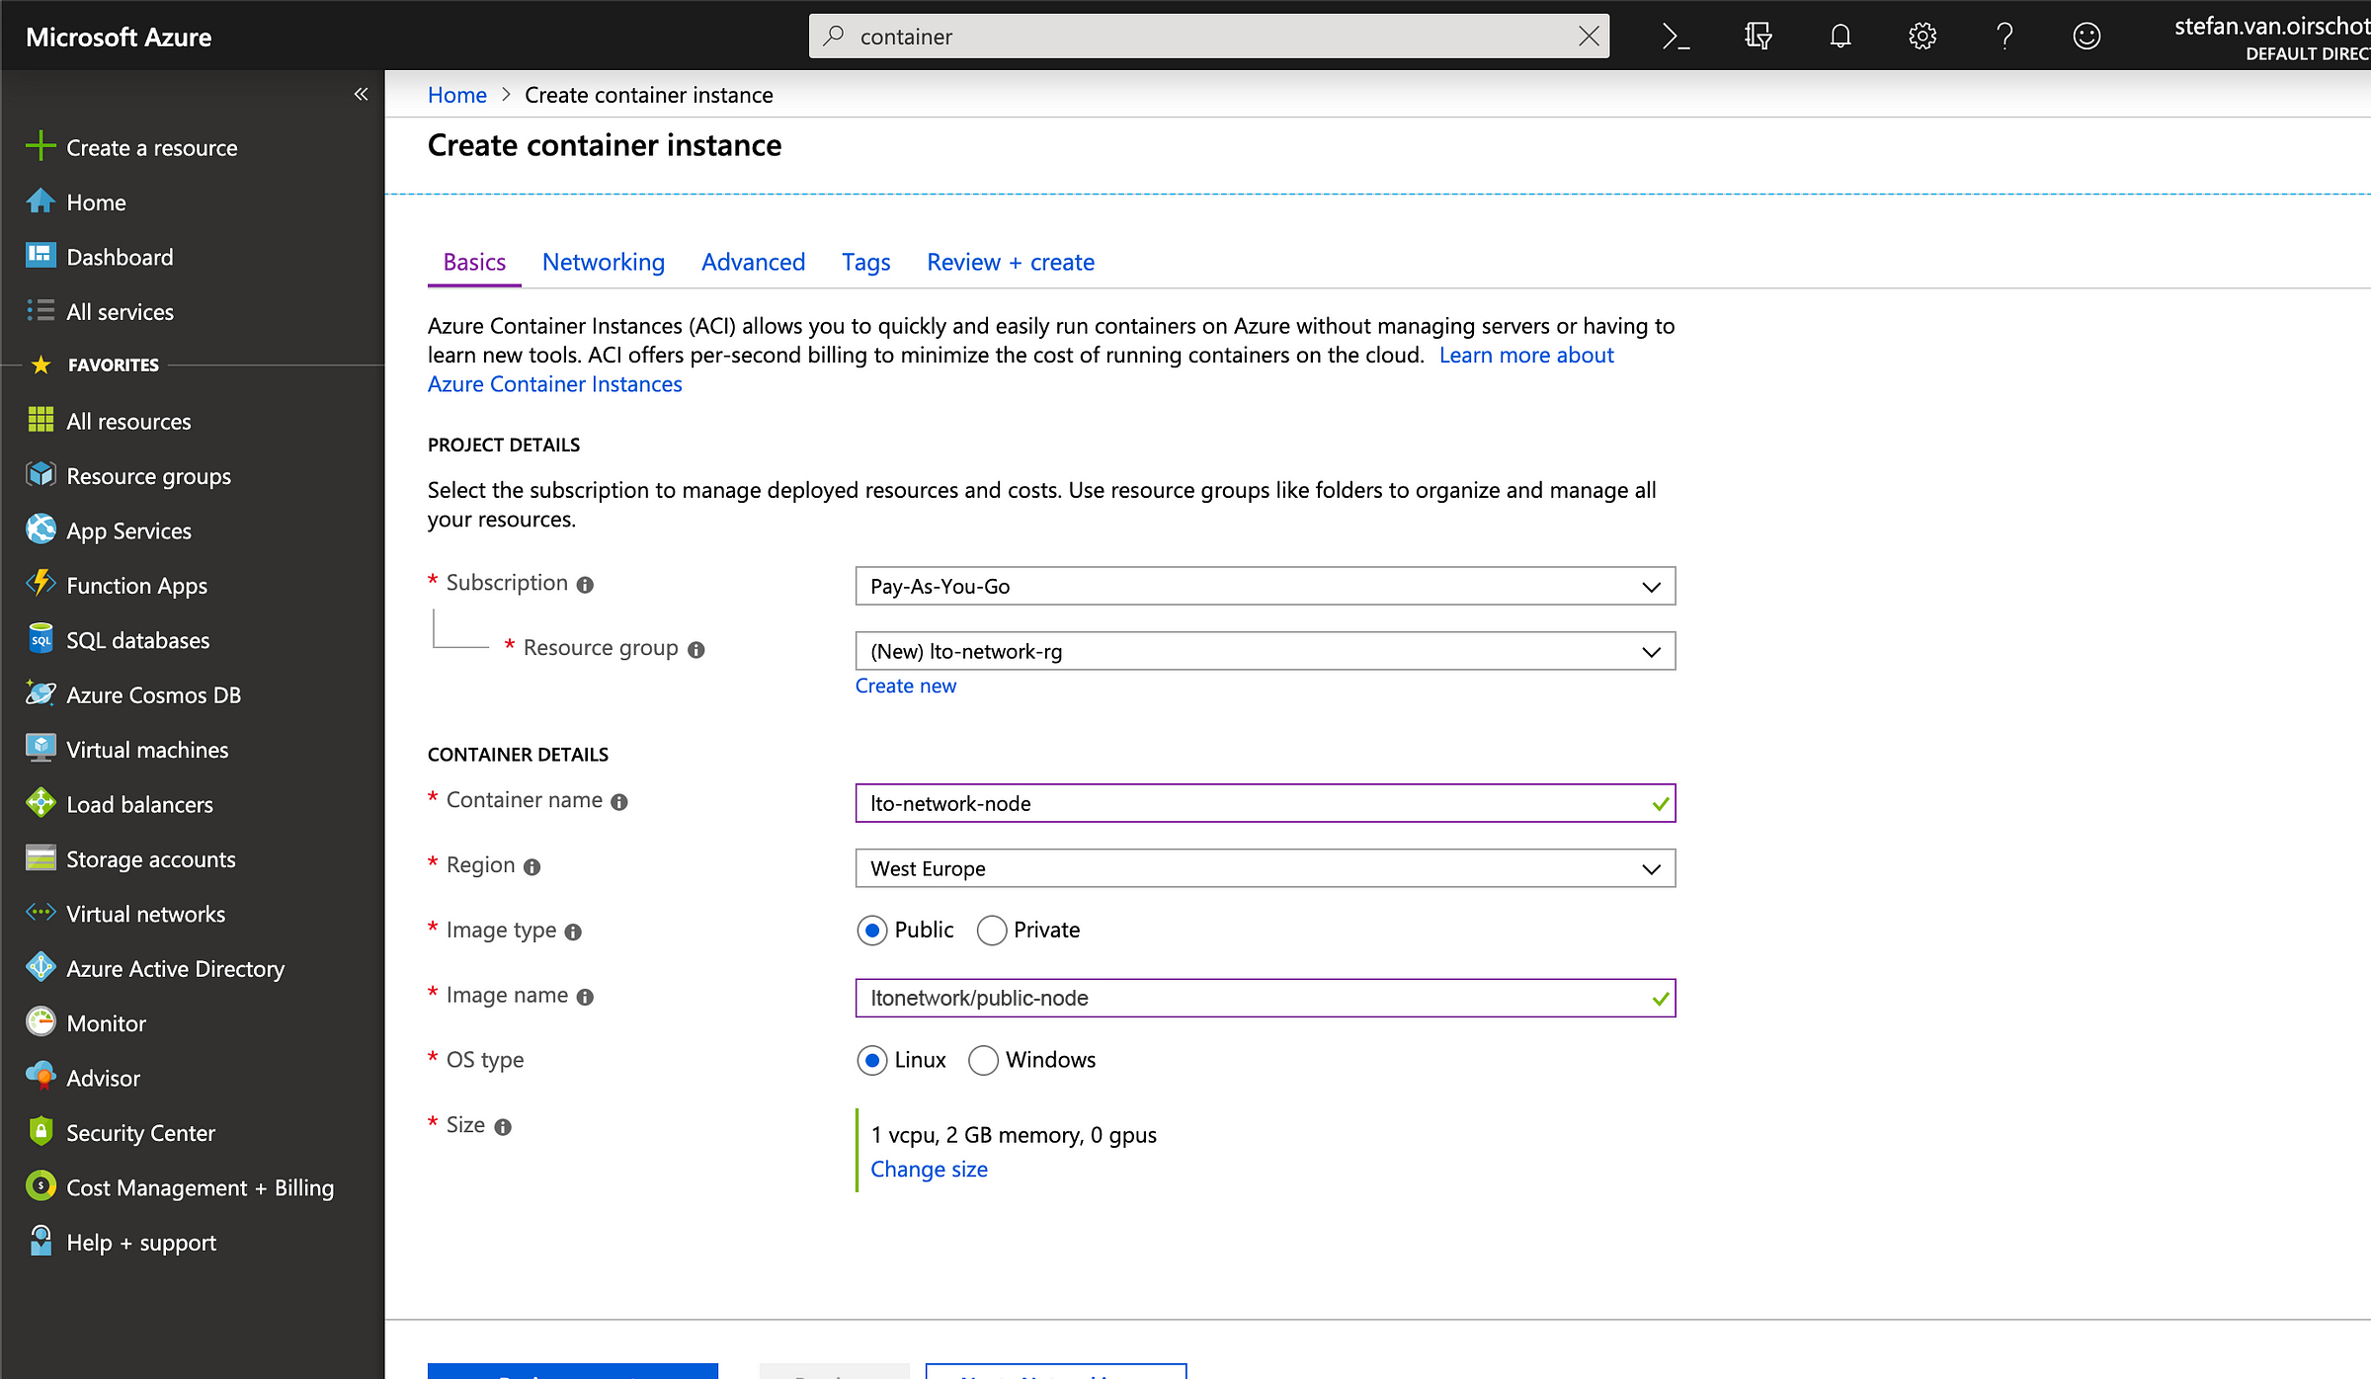Show Subscription info tooltip icon

coord(585,585)
